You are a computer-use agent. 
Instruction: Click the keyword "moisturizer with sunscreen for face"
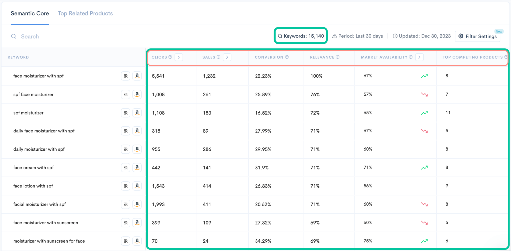(x=49, y=241)
